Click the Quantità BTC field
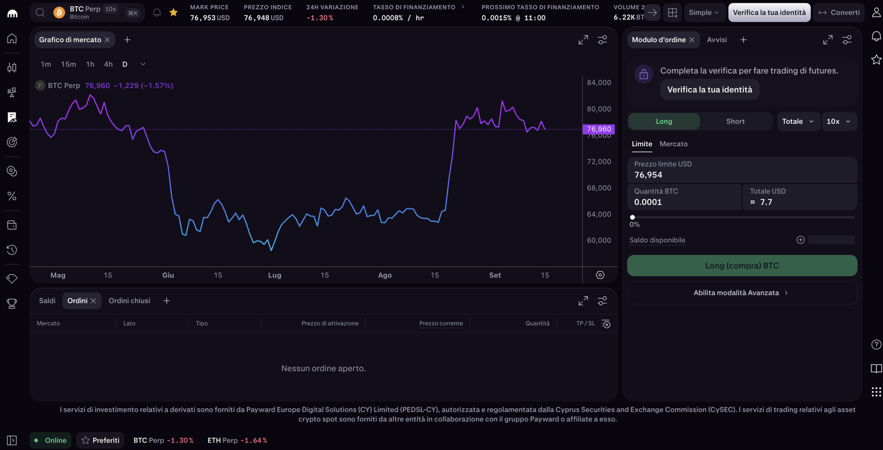Image resolution: width=883 pixels, height=450 pixels. point(684,197)
